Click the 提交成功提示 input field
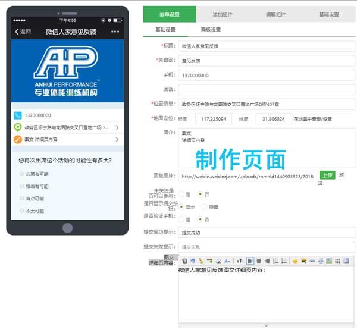This screenshot has height=329, width=357. 267,233
